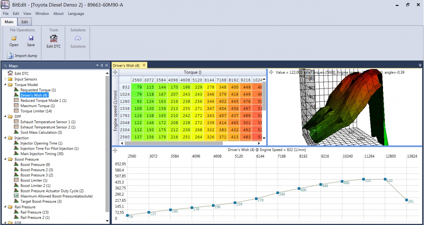The image size is (424, 225).
Task: Open Main Injection Timing (30) map
Action: pos(42,154)
